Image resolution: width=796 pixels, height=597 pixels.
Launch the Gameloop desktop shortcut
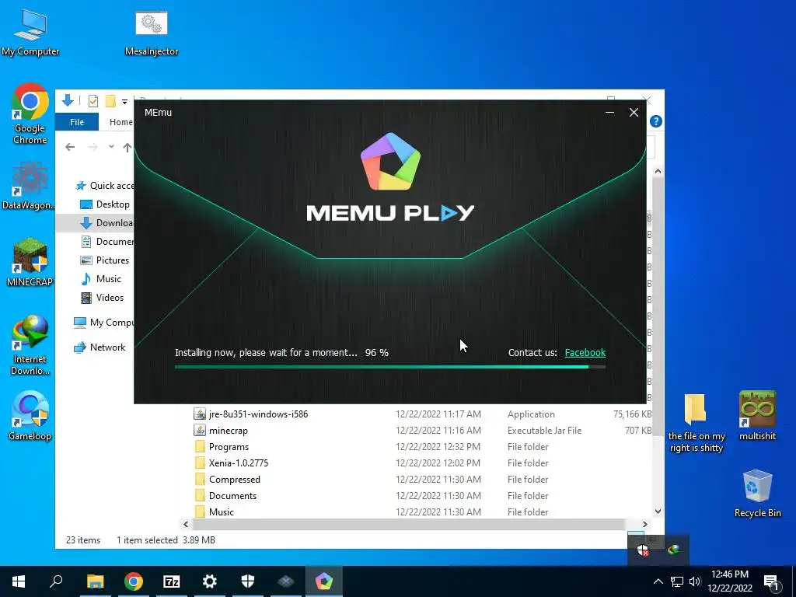30,416
